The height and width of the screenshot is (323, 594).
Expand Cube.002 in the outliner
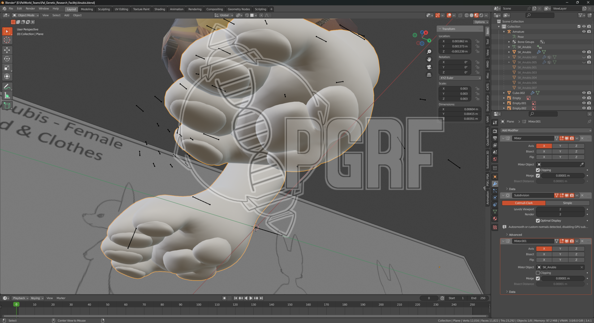coord(504,93)
